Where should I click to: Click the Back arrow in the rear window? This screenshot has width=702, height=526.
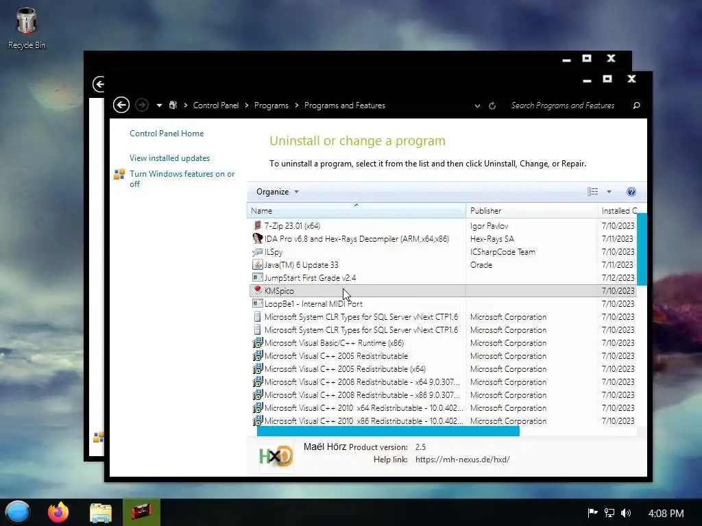(99, 84)
